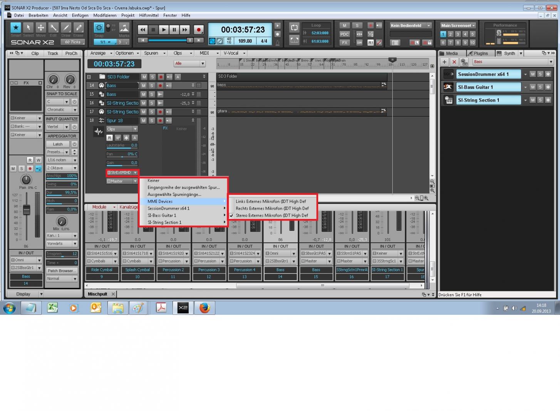This screenshot has width=560, height=411.
Task: Click the now-time marker in the timeline ruler
Action: [x=392, y=60]
